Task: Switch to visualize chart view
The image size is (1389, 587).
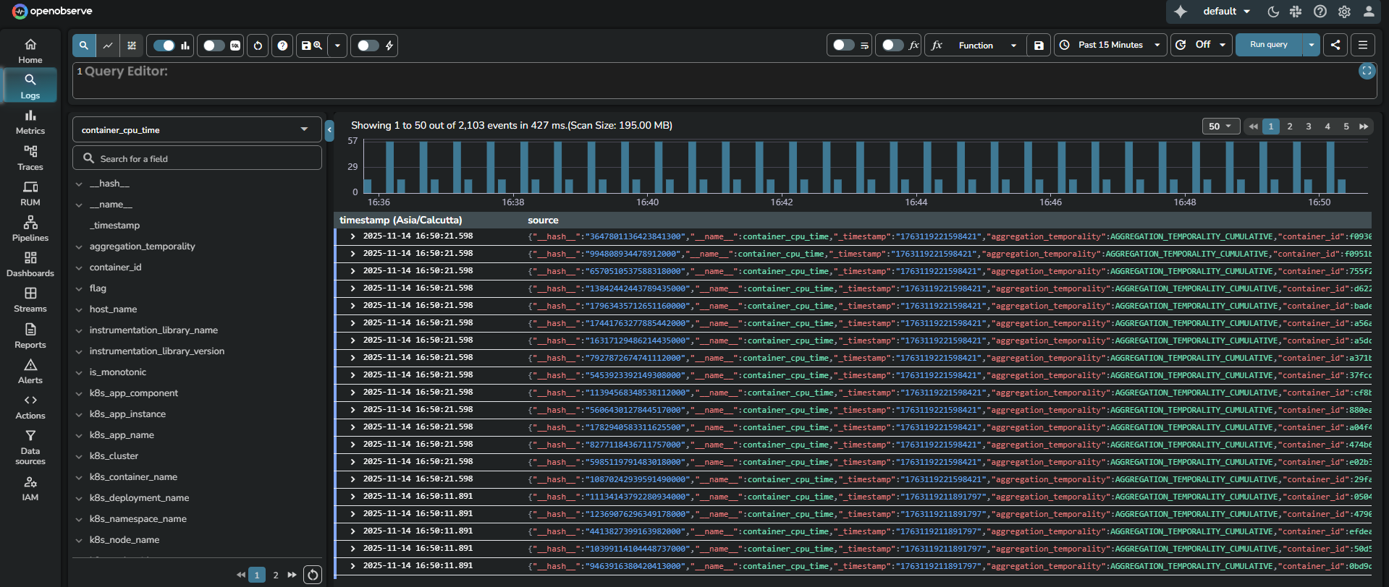Action: pyautogui.click(x=108, y=46)
